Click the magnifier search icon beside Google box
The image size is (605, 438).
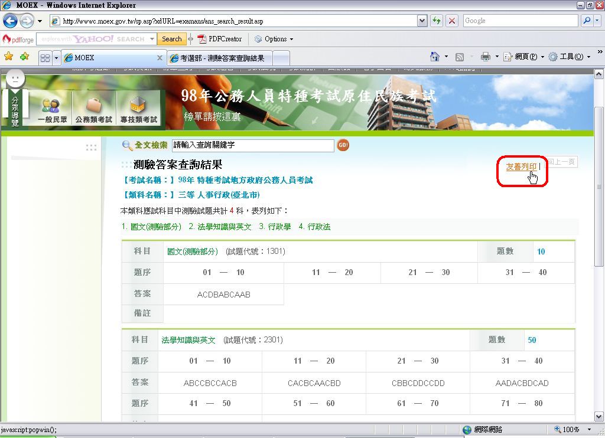[x=587, y=21]
